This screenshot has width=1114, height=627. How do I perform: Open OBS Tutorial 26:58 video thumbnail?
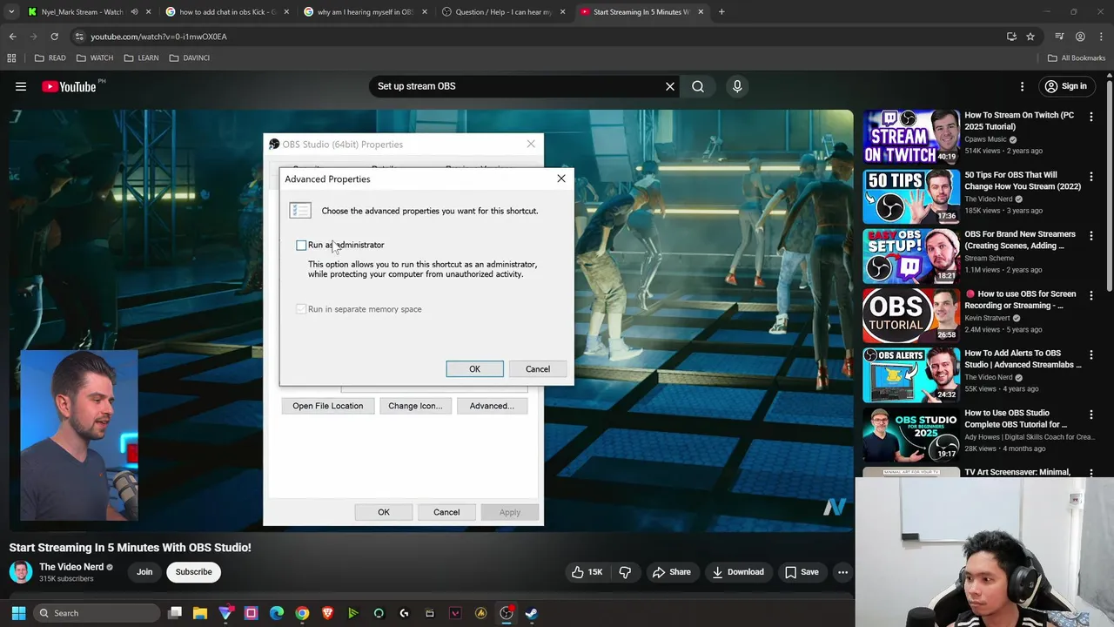pyautogui.click(x=911, y=315)
